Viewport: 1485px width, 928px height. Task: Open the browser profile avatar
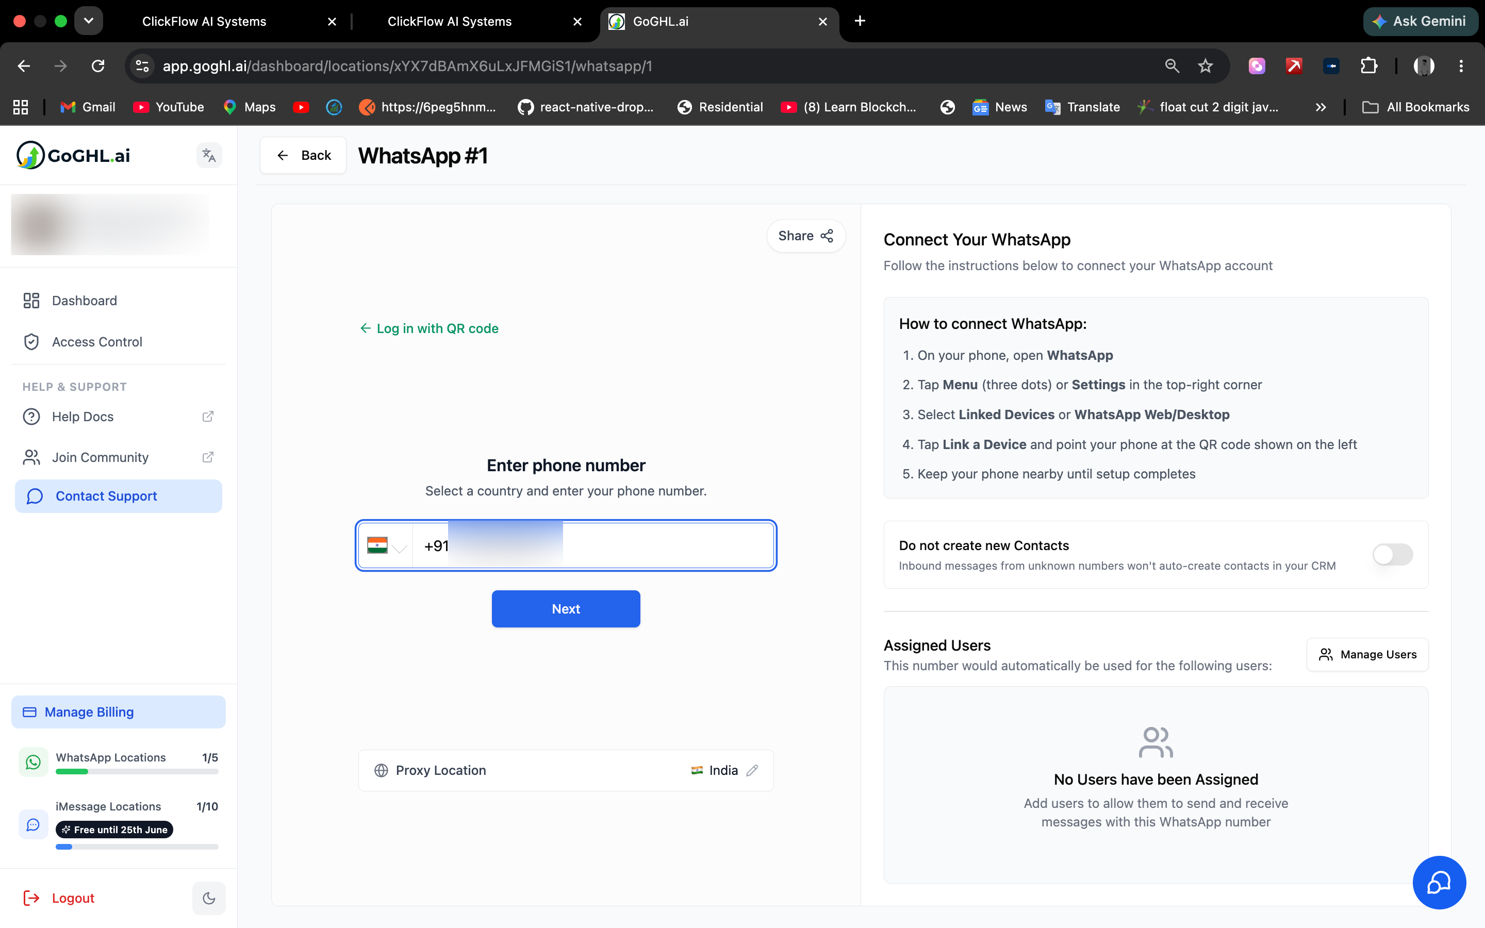(x=1424, y=65)
